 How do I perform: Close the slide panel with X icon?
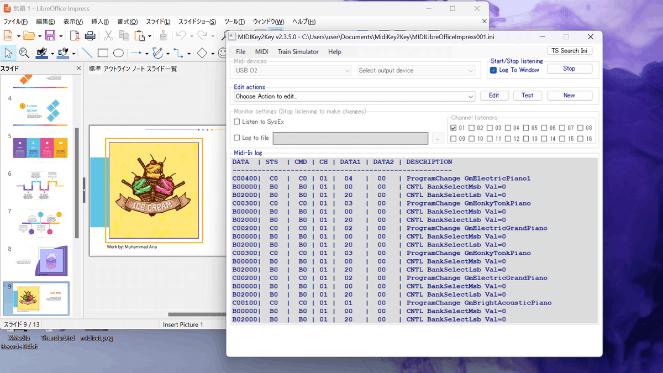[x=78, y=69]
